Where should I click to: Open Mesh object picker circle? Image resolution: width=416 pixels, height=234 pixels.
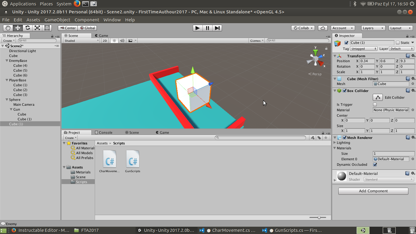[413, 84]
